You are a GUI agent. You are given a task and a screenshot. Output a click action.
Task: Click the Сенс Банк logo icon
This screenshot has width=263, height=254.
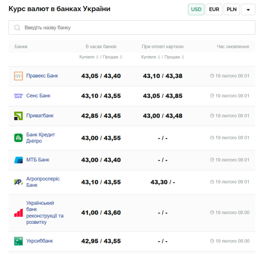coord(18,96)
